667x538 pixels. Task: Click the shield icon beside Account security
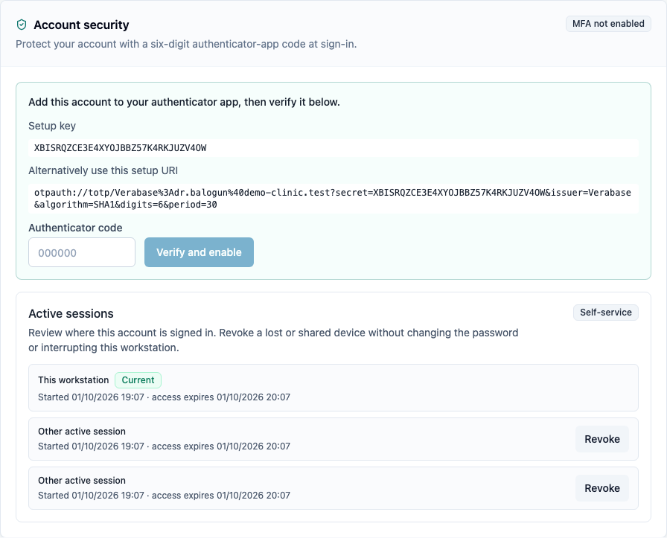tap(22, 25)
